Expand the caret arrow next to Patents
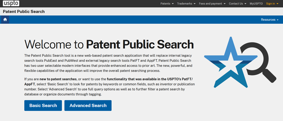Viewport: 283px width, 121px height. click(173, 4)
